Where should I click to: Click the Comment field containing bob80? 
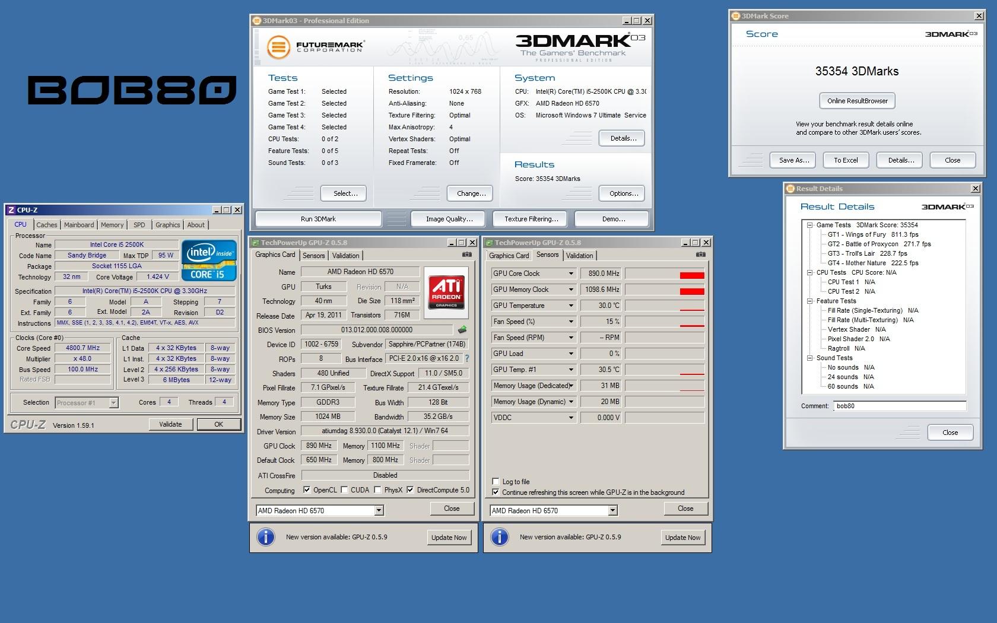(900, 406)
